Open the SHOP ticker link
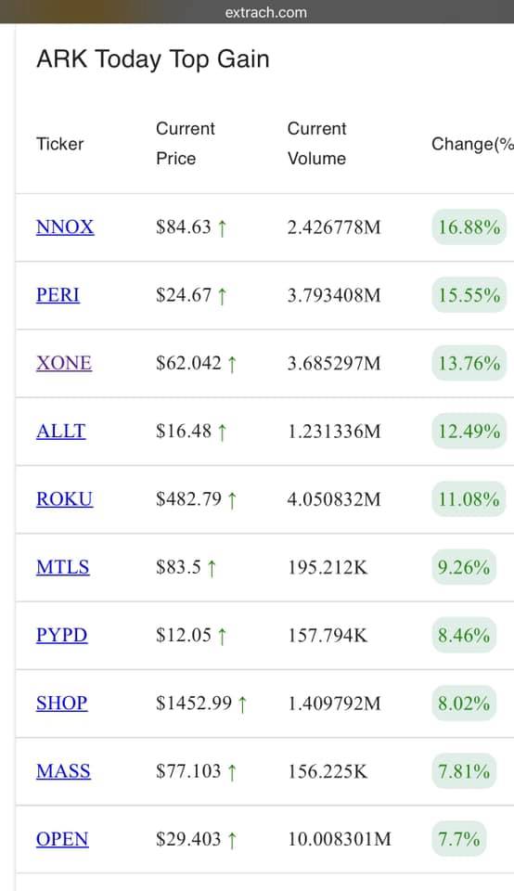The image size is (514, 891). (62, 704)
